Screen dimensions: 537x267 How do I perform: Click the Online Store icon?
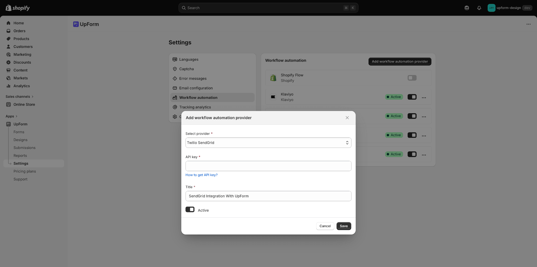(8, 105)
